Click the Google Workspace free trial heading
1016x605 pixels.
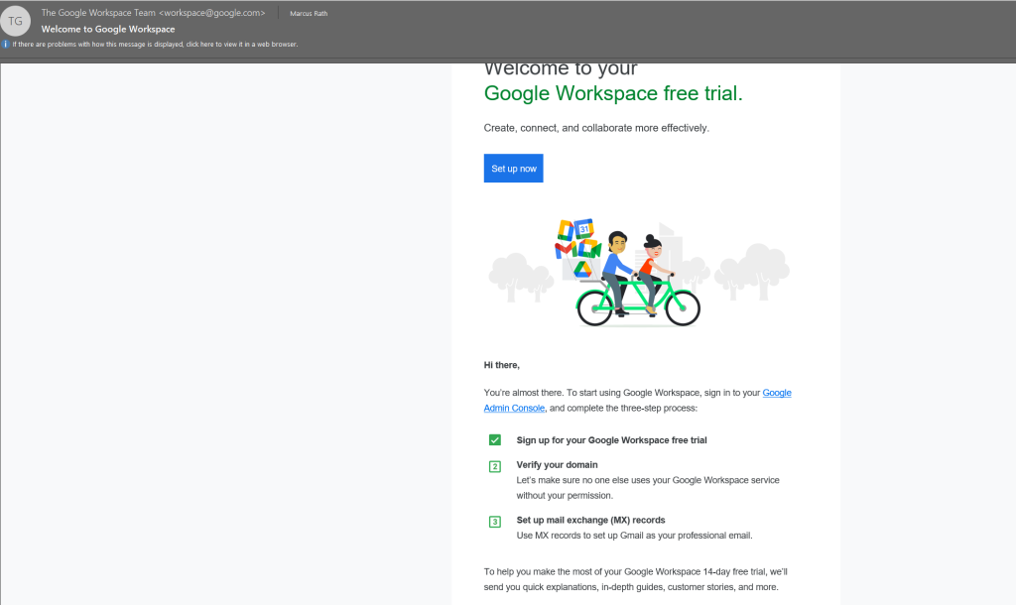click(x=613, y=93)
